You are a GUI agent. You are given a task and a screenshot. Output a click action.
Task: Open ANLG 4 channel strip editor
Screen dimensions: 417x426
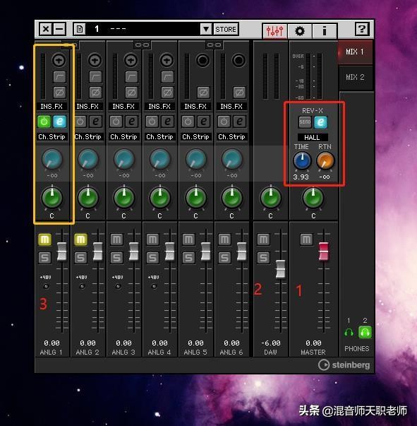167,122
